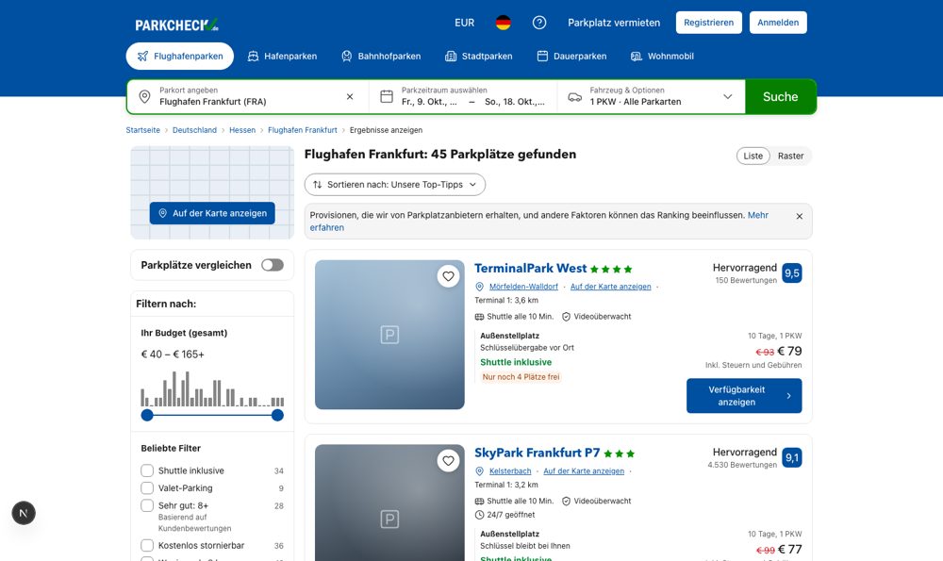This screenshot has height=561, width=943.
Task: Clear the Flughafen Frankfurt location field
Action: pos(350,97)
